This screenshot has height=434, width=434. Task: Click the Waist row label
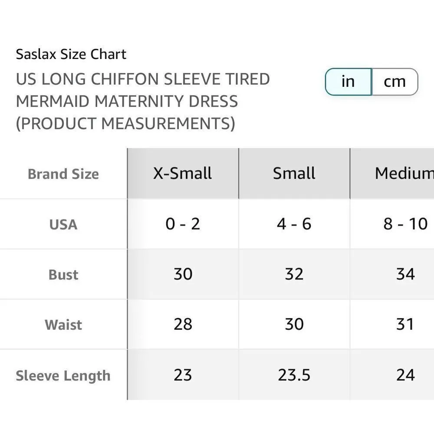point(63,325)
